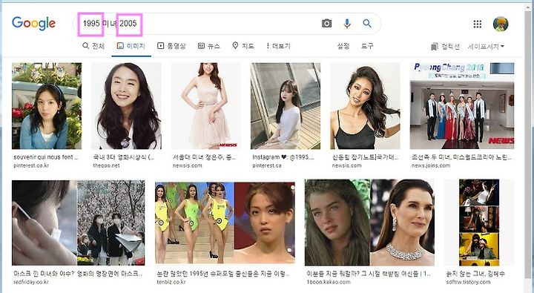Open 도구 (Tools) options
Viewport: 534px width, 293px height.
[x=367, y=46]
